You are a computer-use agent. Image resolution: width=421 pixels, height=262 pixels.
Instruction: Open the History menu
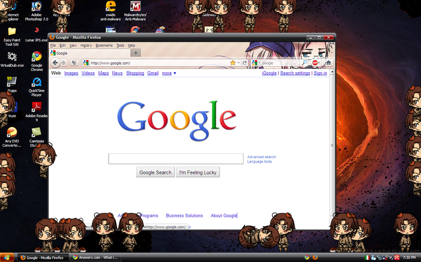click(86, 46)
